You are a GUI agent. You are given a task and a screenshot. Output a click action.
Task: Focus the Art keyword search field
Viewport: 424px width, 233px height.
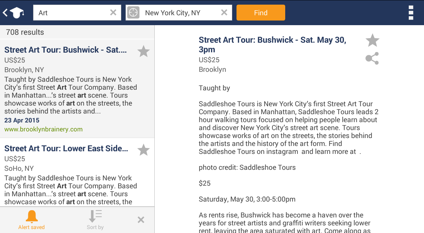[x=71, y=13]
